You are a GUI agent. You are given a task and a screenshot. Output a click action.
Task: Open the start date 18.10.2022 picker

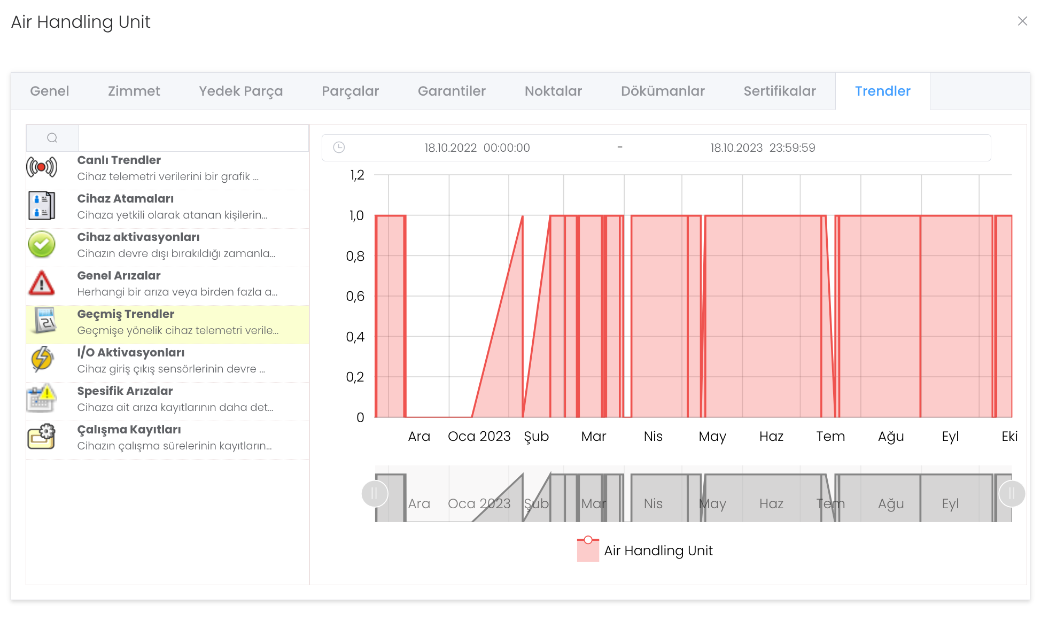[x=477, y=148]
